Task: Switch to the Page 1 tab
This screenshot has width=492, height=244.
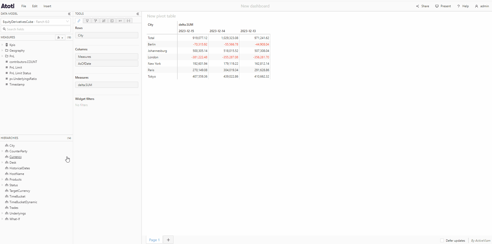Action: pyautogui.click(x=154, y=240)
